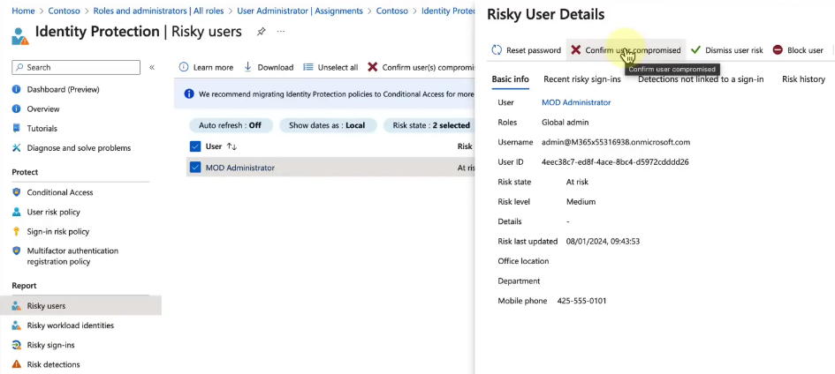Open the ellipsis more options menu
This screenshot has width=835, height=374.
click(x=281, y=32)
